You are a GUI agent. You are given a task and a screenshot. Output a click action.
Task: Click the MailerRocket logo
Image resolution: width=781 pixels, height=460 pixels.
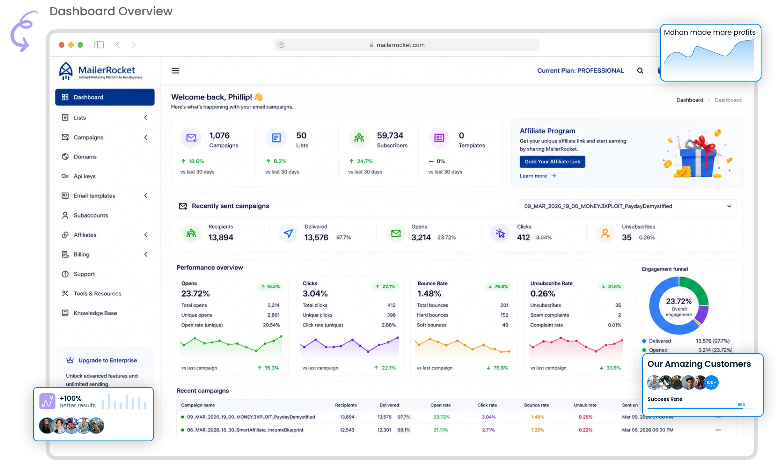[x=101, y=71]
